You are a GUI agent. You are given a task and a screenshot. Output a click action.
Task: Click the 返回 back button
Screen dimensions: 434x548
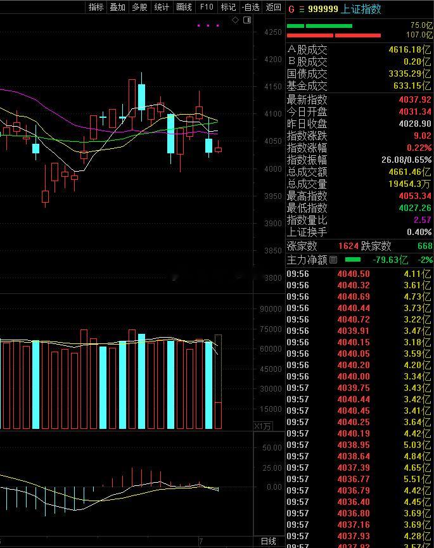(273, 7)
